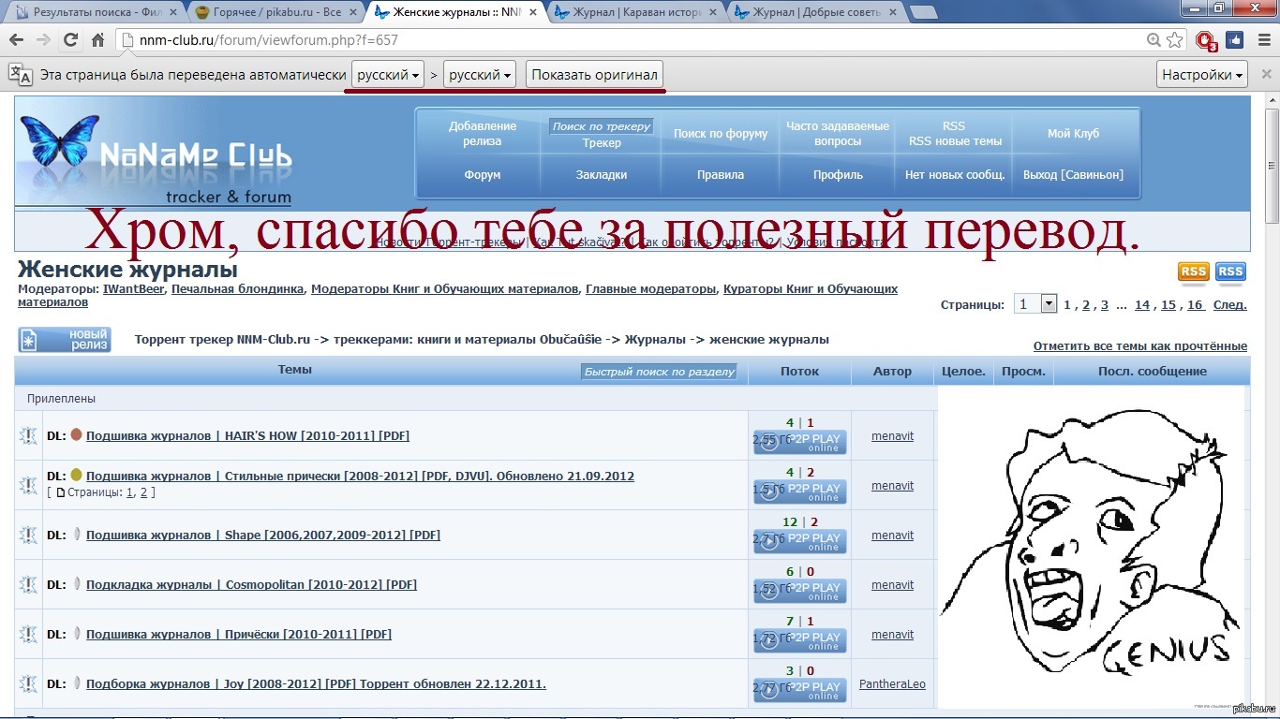Image resolution: width=1280 pixels, height=719 pixels.
Task: Start P2P PLAY for HAIR'S HOW torrent
Action: coord(800,443)
